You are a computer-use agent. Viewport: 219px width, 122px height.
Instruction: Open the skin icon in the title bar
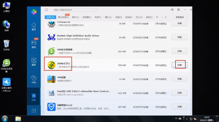tap(172, 10)
